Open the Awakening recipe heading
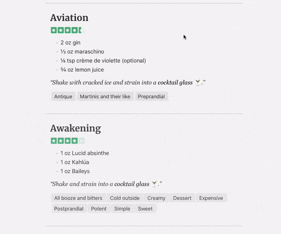The image size is (281, 234). click(75, 128)
